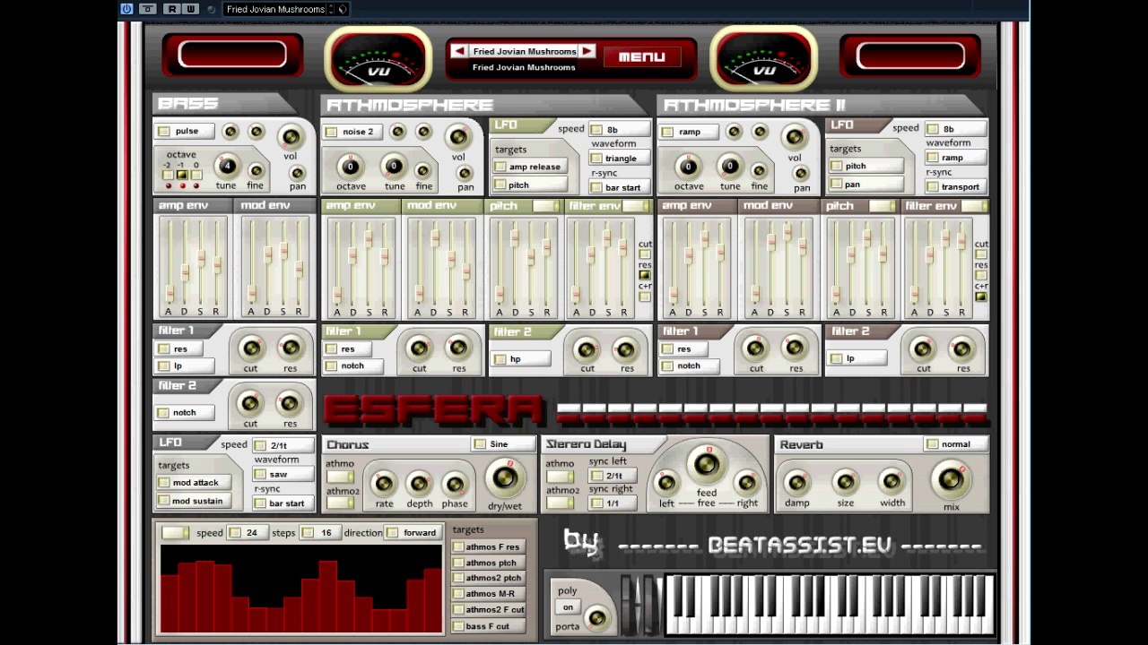Image resolution: width=1148 pixels, height=645 pixels.
Task: Select Bass LFO target 'mod attack'
Action: click(x=195, y=482)
